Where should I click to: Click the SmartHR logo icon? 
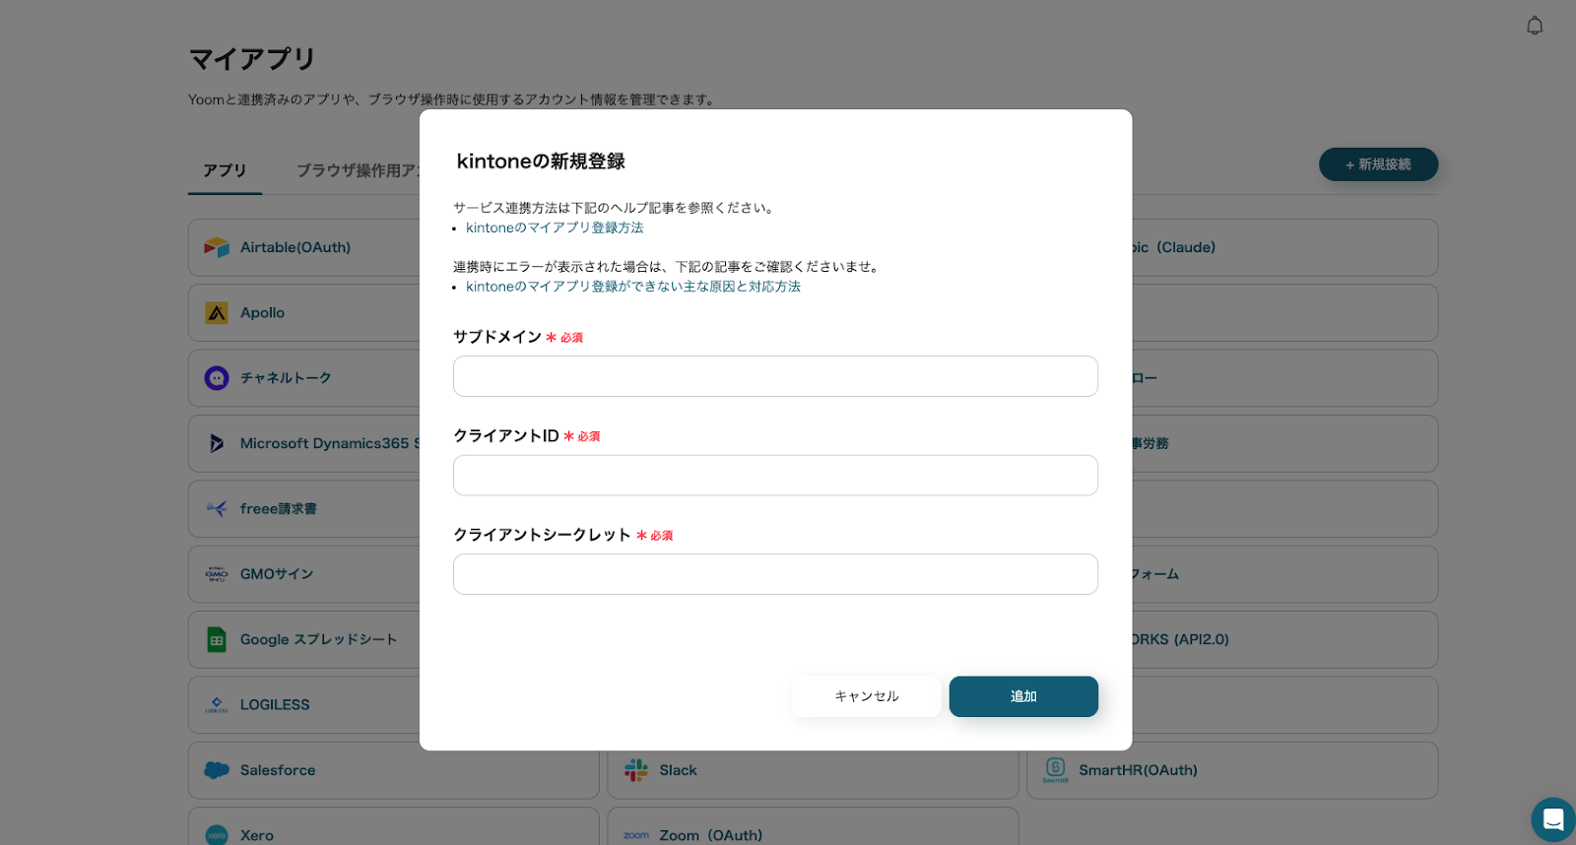click(1056, 769)
